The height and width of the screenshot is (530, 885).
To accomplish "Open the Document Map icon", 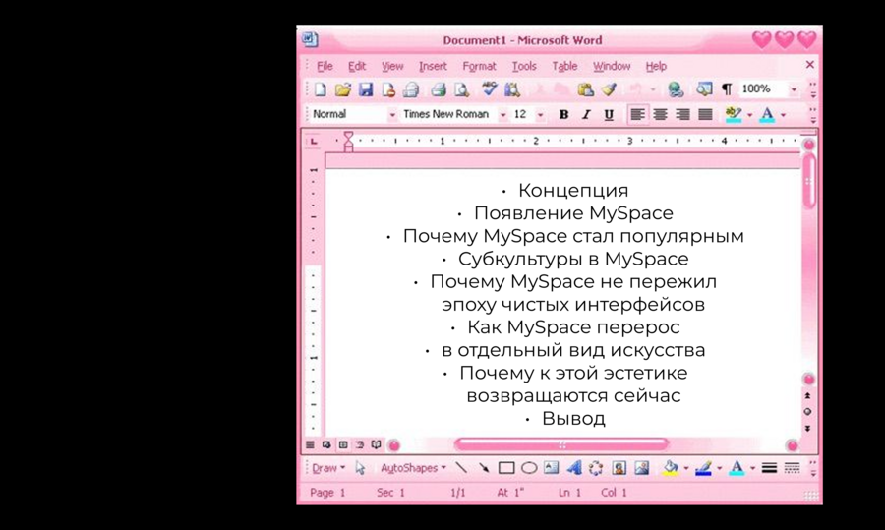I will tap(704, 89).
